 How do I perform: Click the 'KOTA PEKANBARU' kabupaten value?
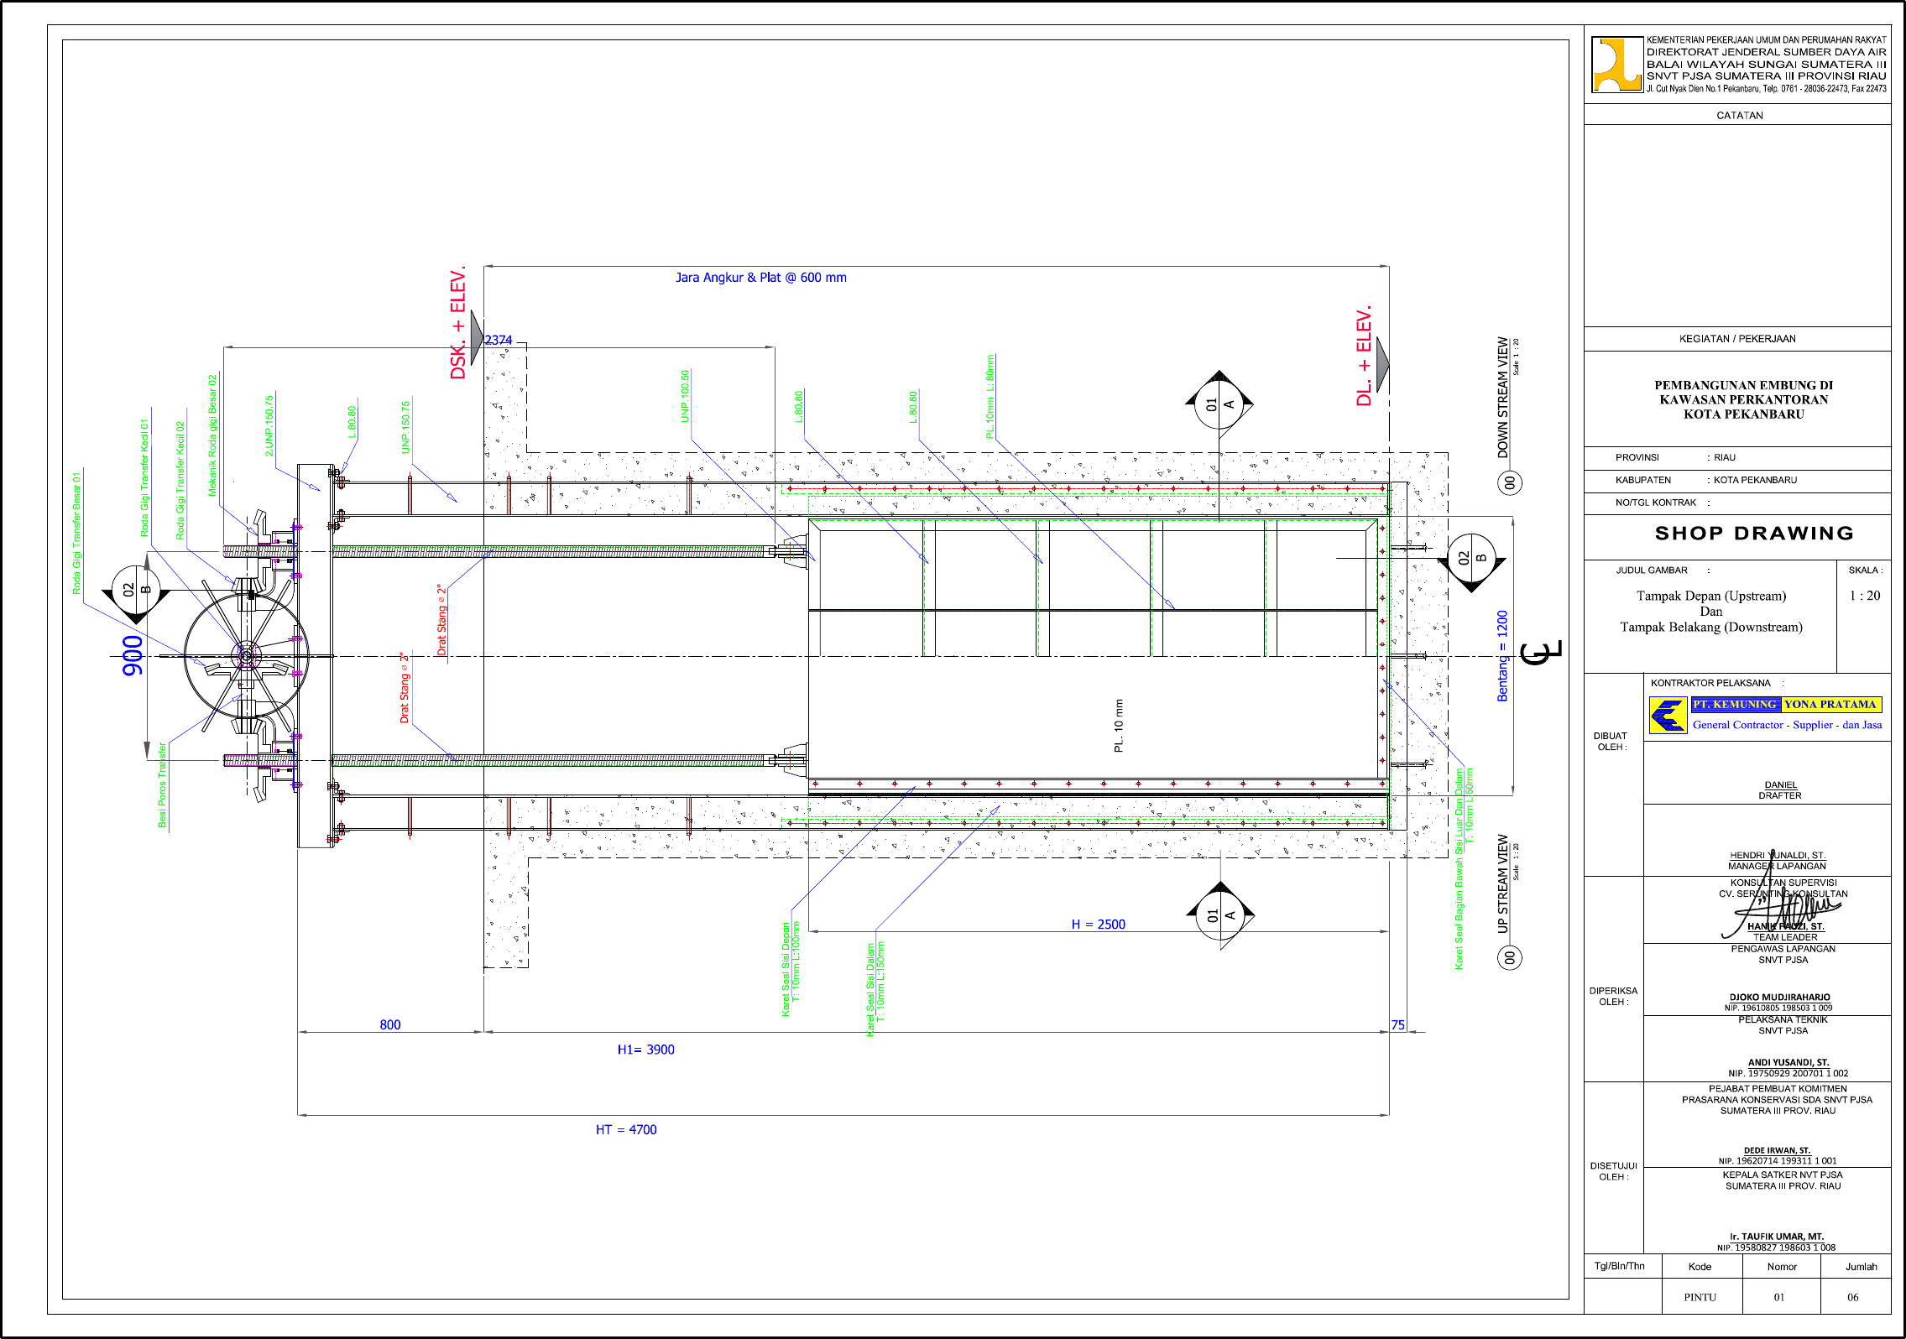1755,481
